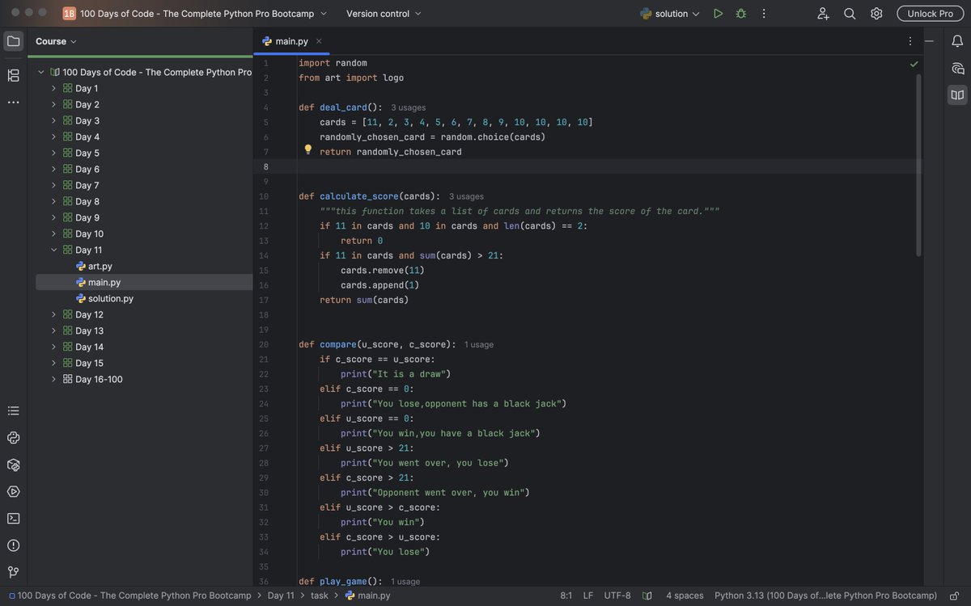Open more run actions menu
Screen dimensions: 971x606
(764, 14)
